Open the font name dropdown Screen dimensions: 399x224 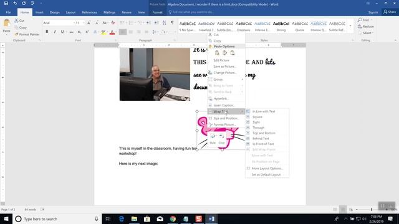click(74, 23)
